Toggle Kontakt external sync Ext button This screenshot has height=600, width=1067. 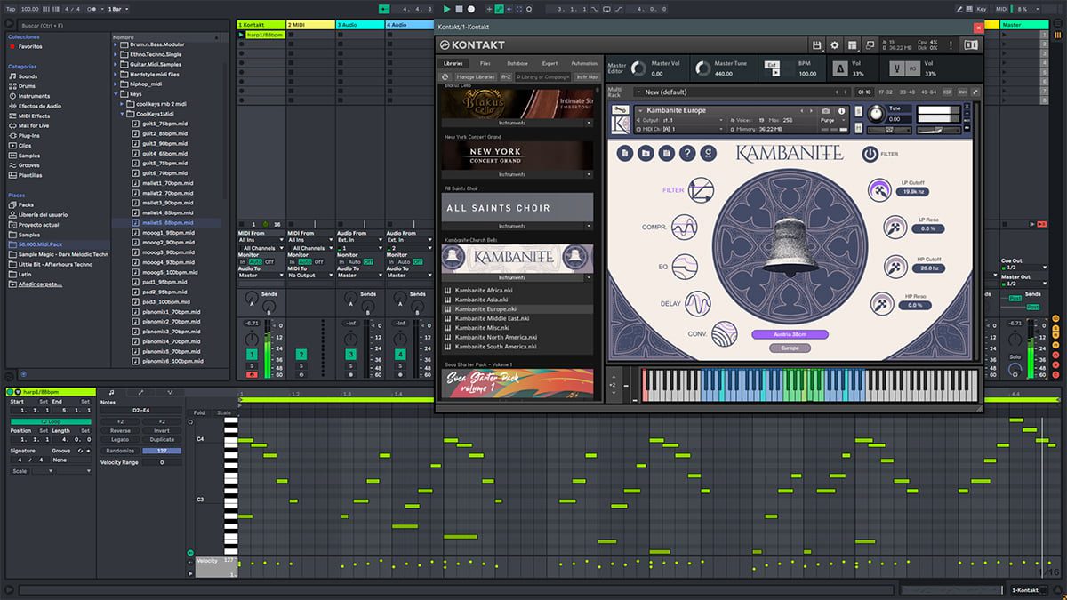[x=773, y=64]
